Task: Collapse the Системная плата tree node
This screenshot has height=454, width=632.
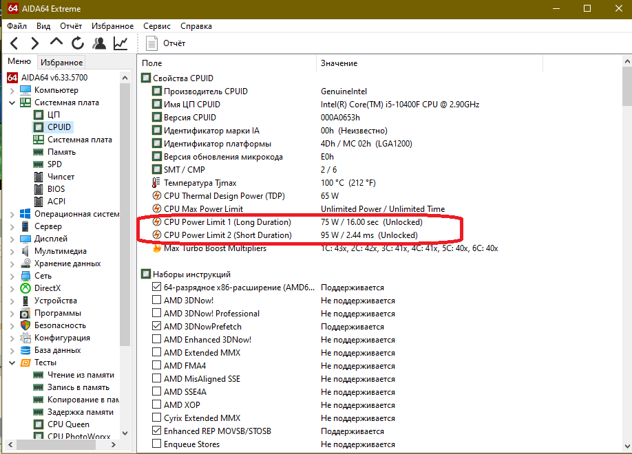Action: [x=12, y=102]
